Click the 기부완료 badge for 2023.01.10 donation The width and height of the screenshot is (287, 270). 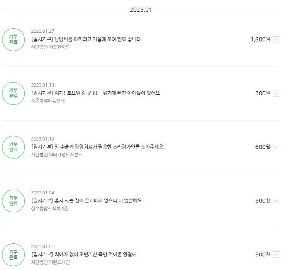(x=13, y=147)
